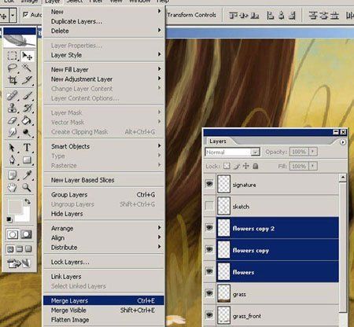Hide the flowers layer
The image size is (354, 327).
tap(209, 271)
